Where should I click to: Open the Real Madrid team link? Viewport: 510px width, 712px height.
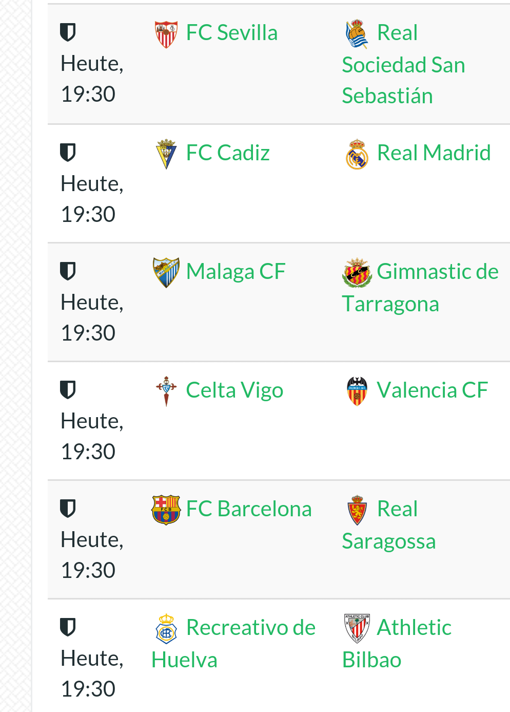[434, 153]
